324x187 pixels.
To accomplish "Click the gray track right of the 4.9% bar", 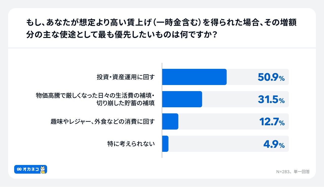I will (x=215, y=144).
